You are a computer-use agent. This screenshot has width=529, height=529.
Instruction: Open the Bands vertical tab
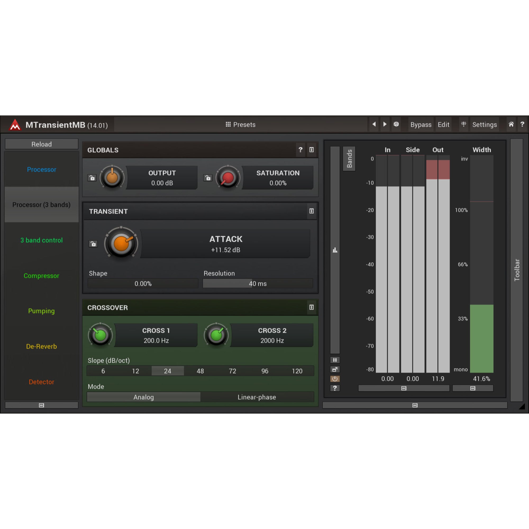point(349,159)
